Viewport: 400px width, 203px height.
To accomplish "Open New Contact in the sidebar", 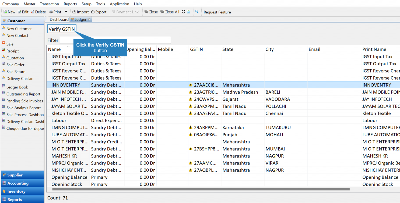I will tap(17, 35).
